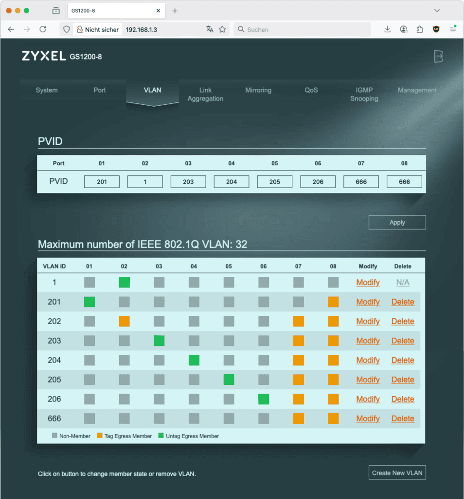Viewport: 464px width, 499px height.
Task: Click the Zyxel logout icon
Action: 438,57
